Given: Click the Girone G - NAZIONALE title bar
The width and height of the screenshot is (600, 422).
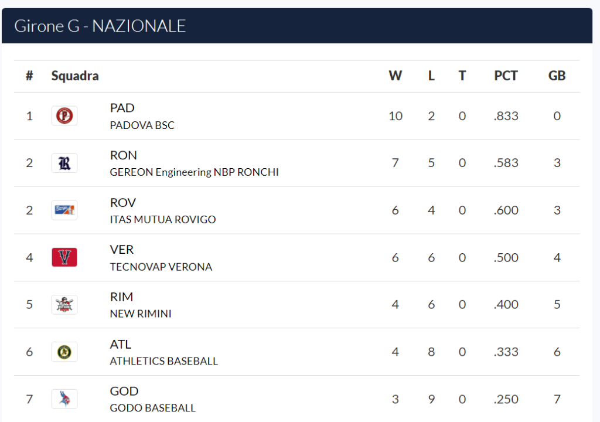Looking at the screenshot, I should (x=297, y=26).
